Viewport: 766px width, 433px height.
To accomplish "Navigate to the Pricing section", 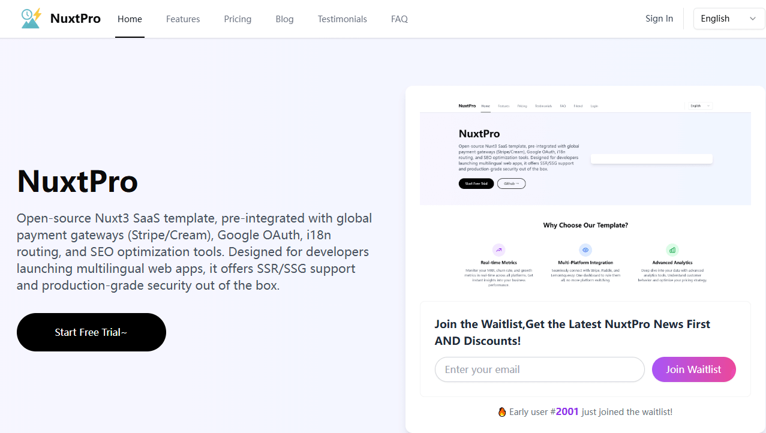I will click(x=238, y=19).
